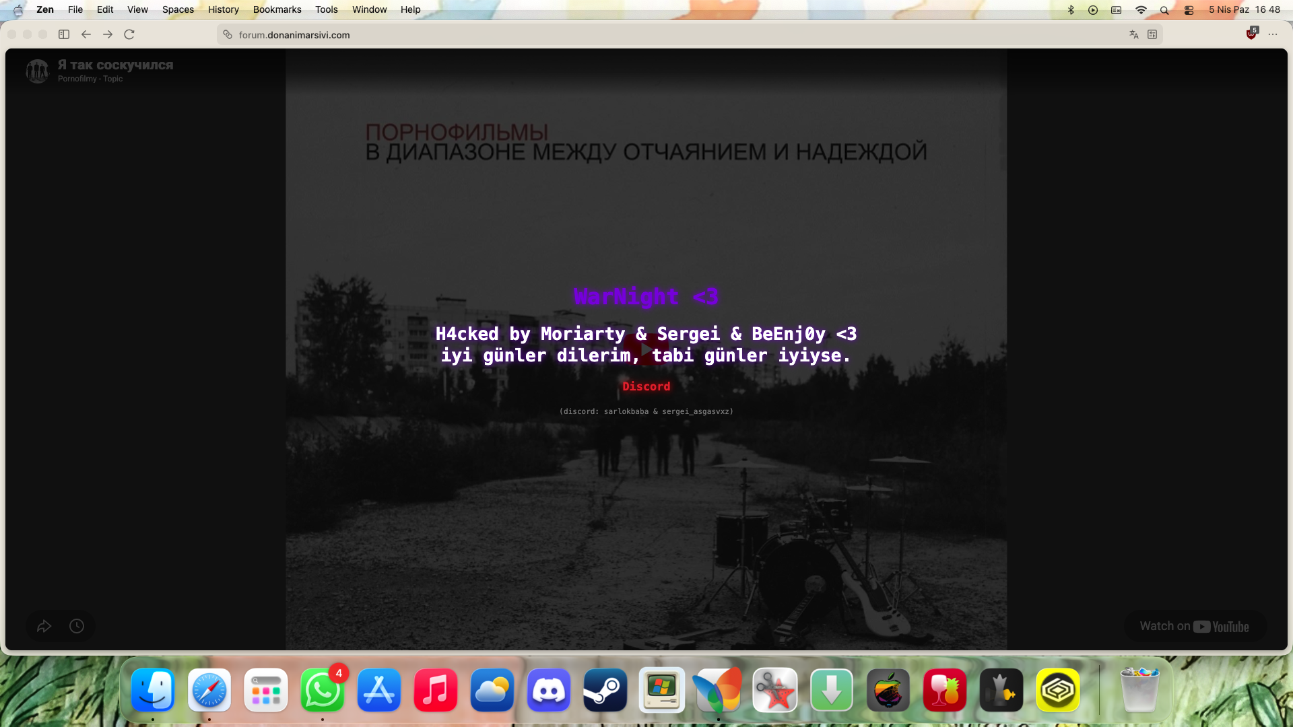Open the retro Mac Windows emulator dock icon
The image size is (1293, 727).
pyautogui.click(x=662, y=690)
